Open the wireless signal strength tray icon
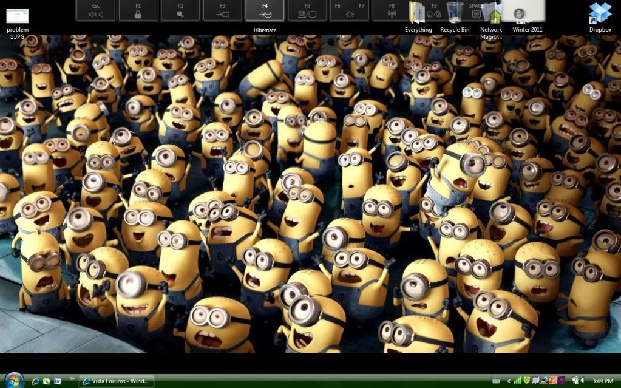621x388 pixels. pos(517,381)
